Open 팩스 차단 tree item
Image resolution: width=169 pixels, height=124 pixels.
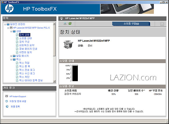coord(24,77)
